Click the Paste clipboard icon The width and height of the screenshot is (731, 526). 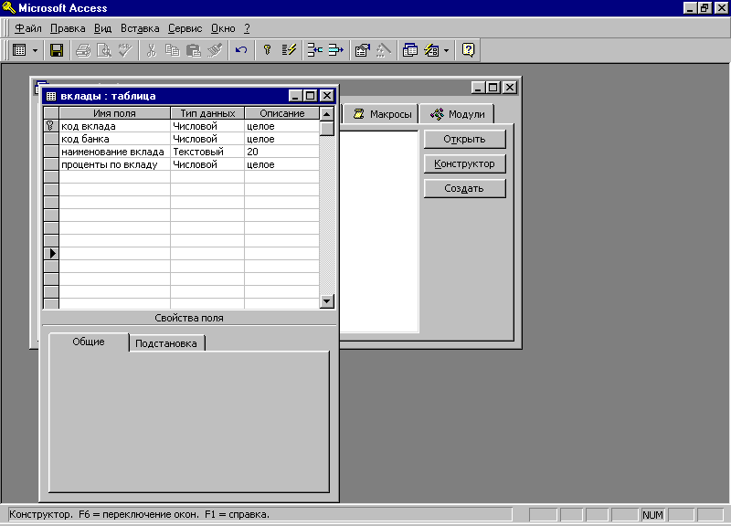(193, 50)
